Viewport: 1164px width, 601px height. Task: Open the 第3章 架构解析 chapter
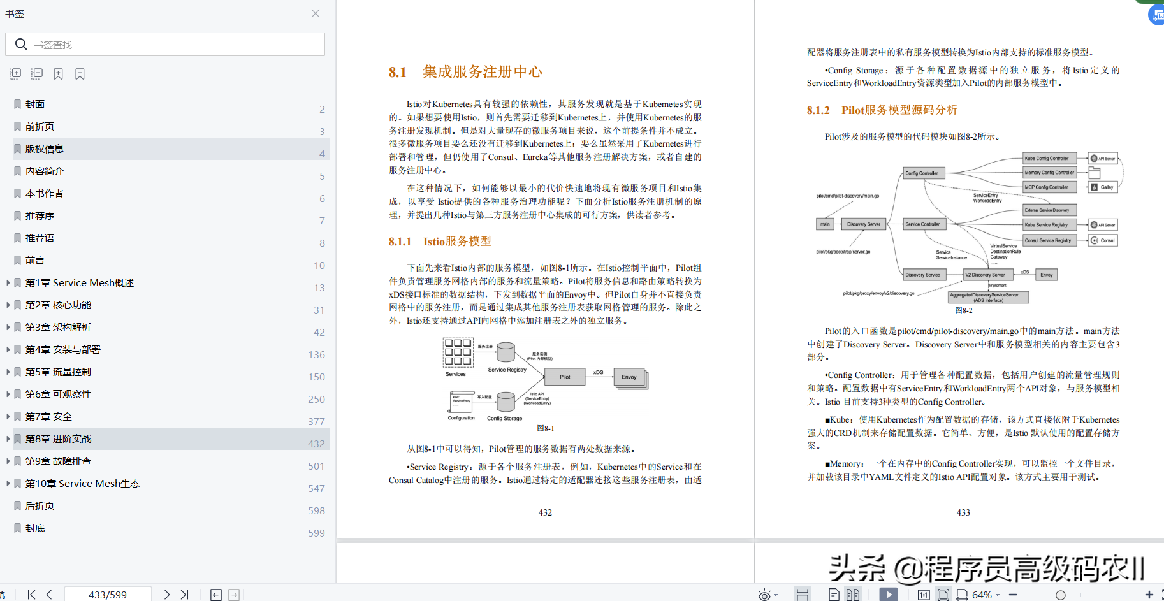tap(59, 327)
